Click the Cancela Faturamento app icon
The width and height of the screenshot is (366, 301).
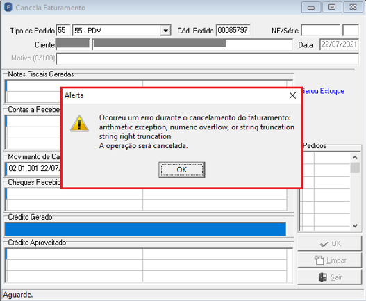tap(8, 7)
